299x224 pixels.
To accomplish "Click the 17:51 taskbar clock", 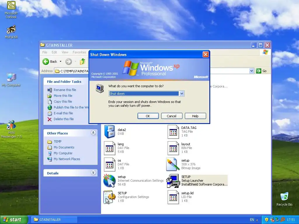I will [x=291, y=220].
